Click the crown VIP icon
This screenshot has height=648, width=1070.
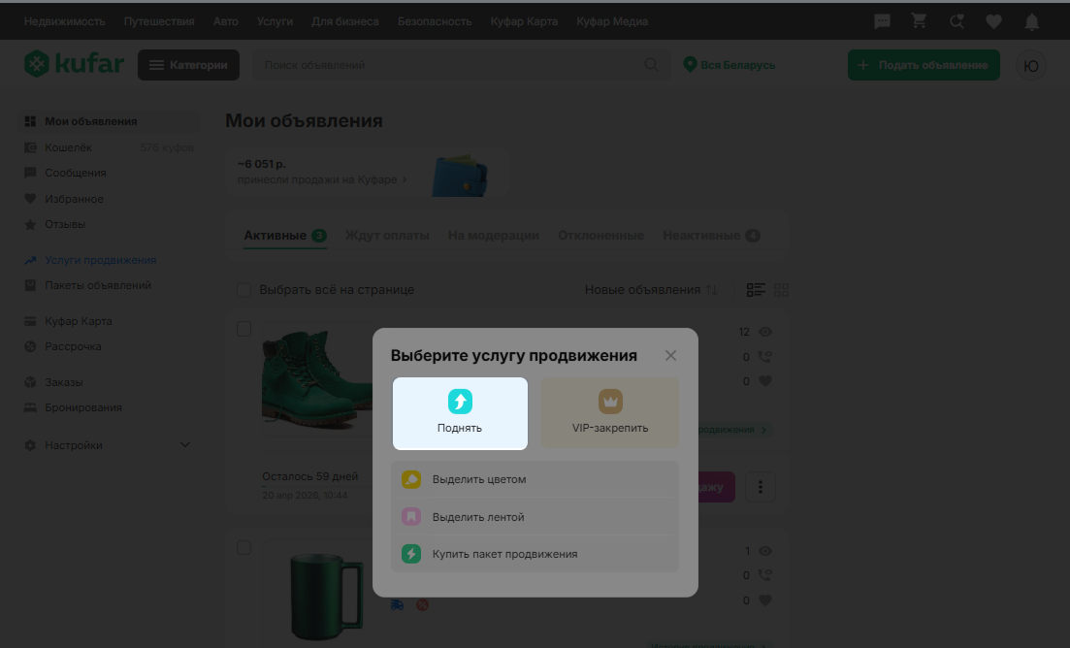pos(610,401)
